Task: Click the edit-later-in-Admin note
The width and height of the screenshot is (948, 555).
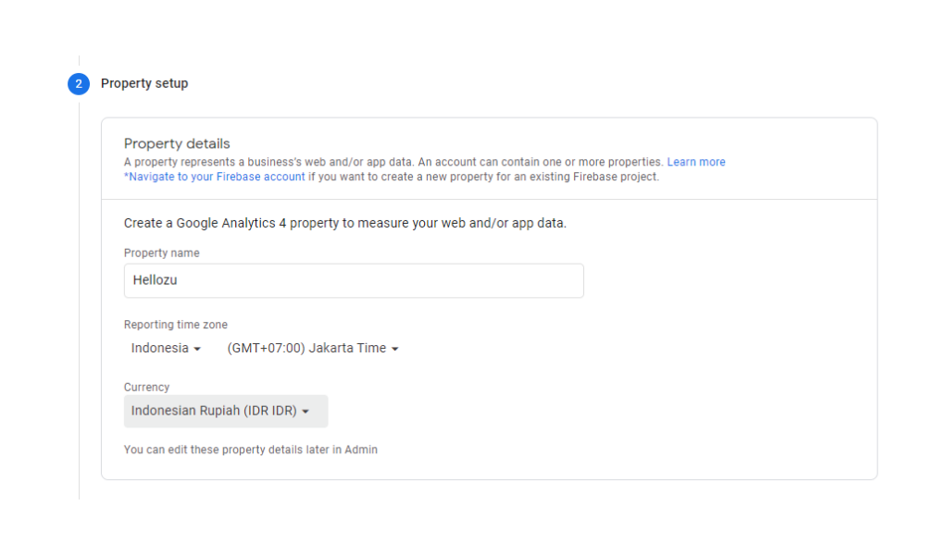Action: tap(250, 450)
